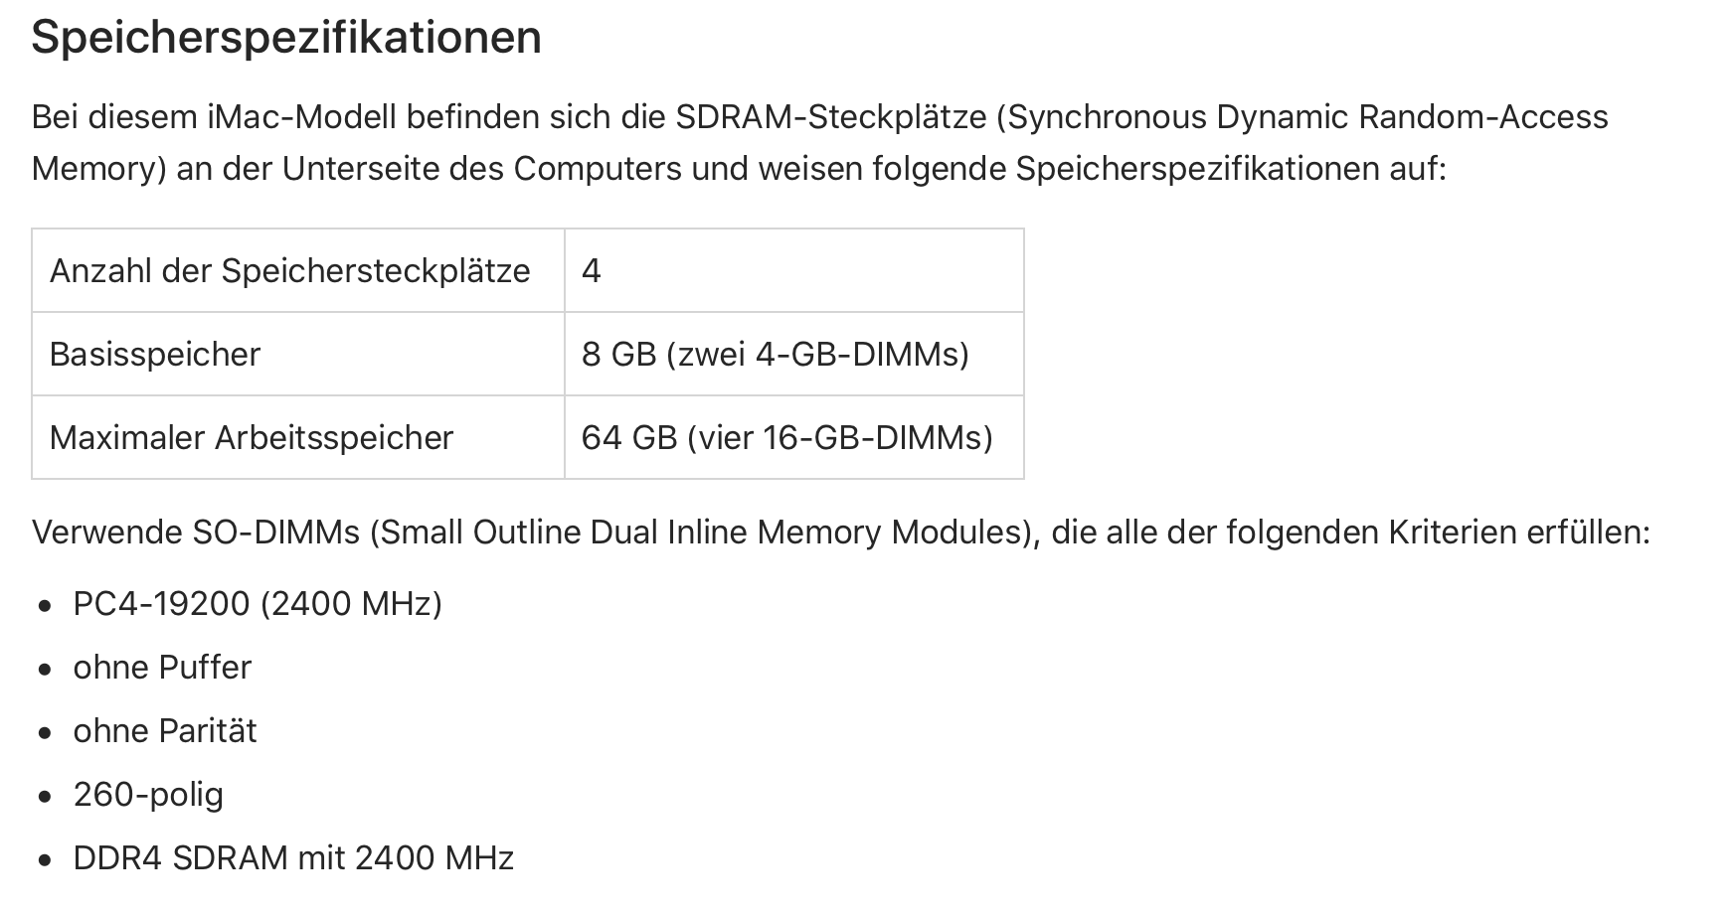This screenshot has height=916, width=1734.
Task: Click the DDR4 SDRAM mit 2400 MHz bullet
Action: [293, 858]
